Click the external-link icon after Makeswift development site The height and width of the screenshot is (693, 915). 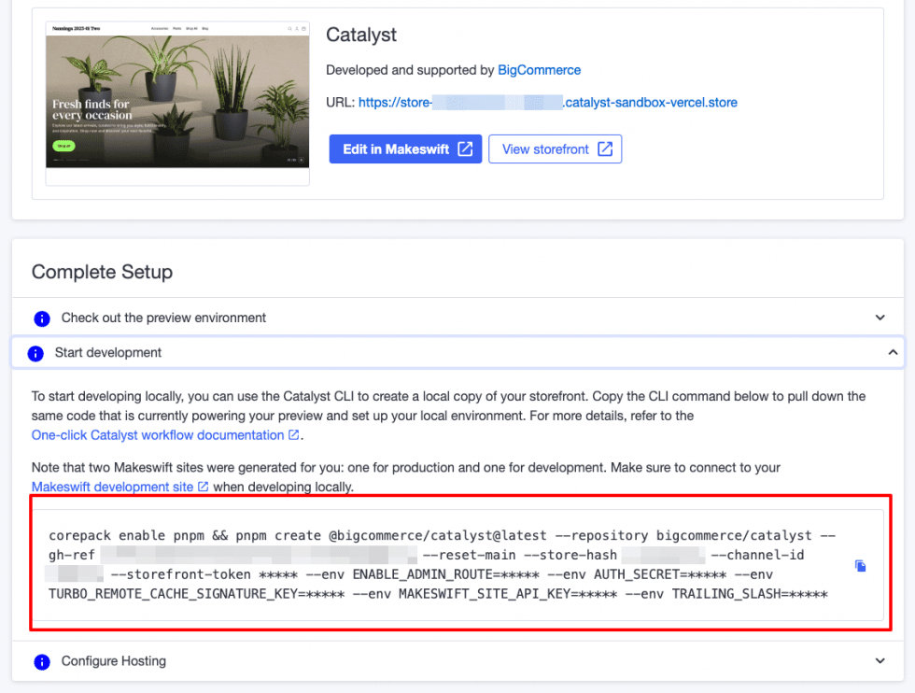click(x=205, y=486)
